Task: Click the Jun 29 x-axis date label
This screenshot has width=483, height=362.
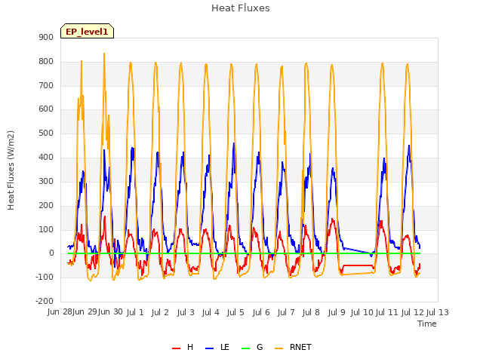Action: coord(85,312)
